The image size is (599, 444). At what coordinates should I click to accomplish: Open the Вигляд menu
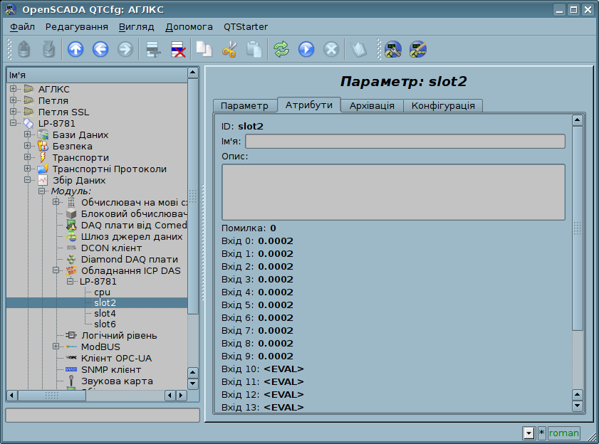pos(136,26)
